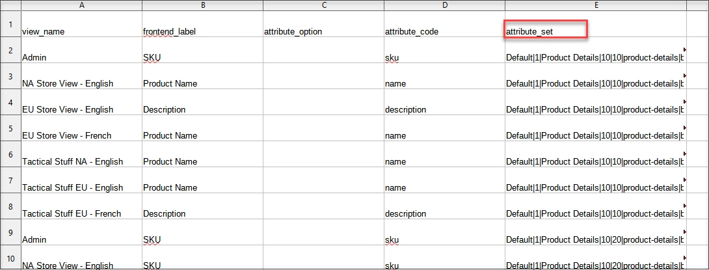709x270 pixels.
Task: Select row 3 header
Action: pyautogui.click(x=10, y=76)
